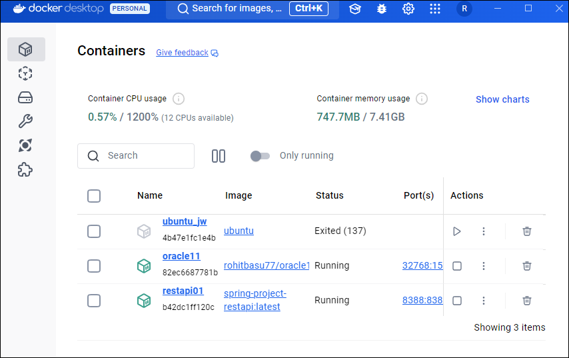
Task: Open the Extensions puzzle icon
Action: (25, 169)
